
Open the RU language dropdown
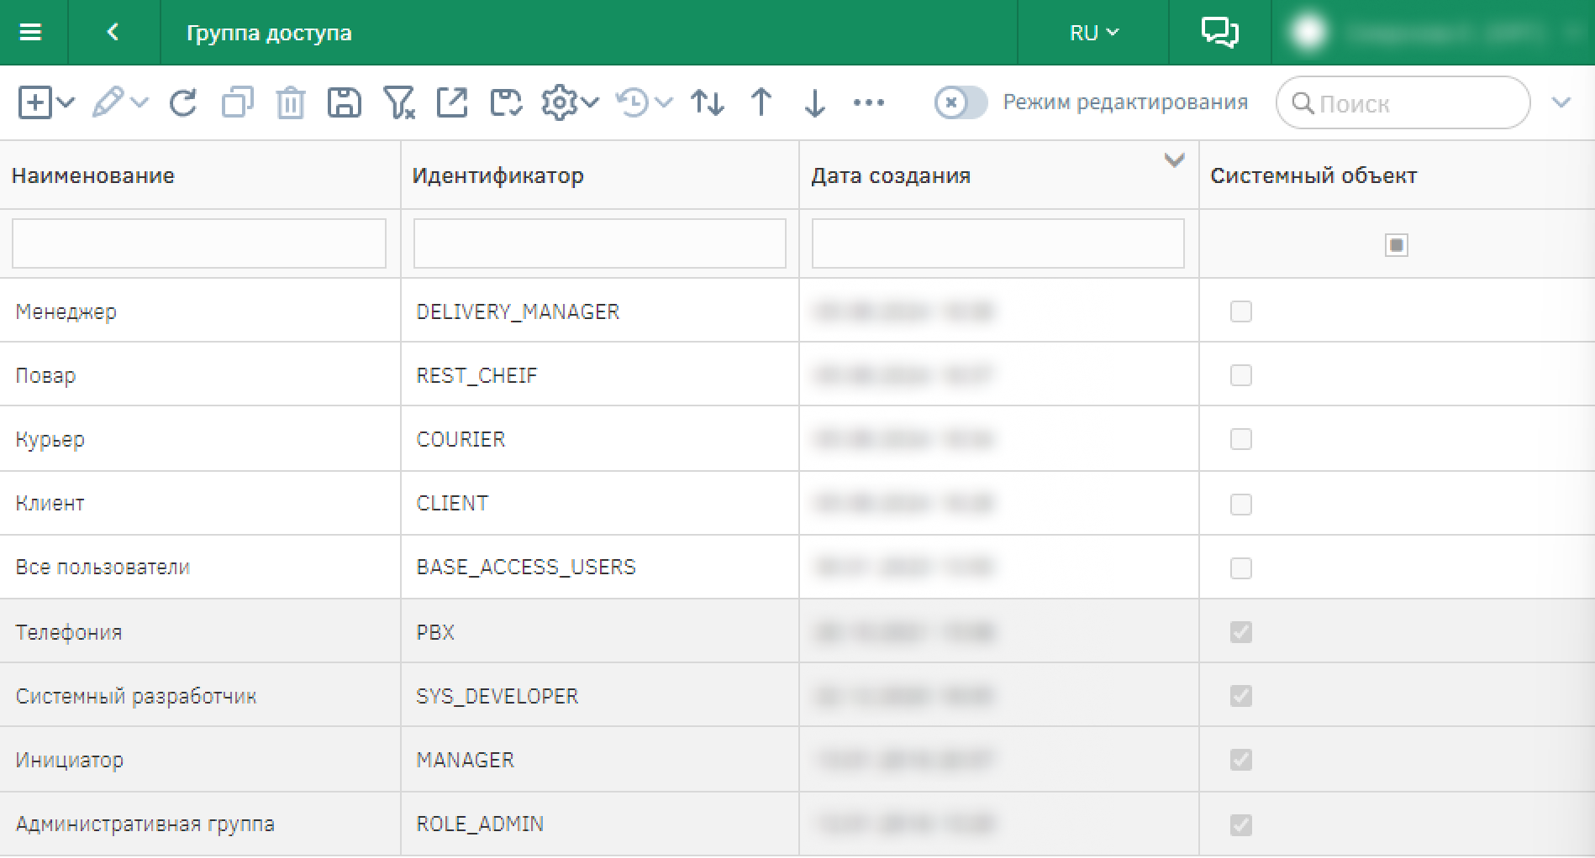1092,33
